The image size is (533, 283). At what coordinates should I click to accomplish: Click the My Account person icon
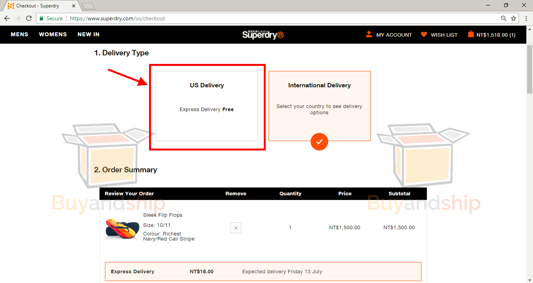coord(369,34)
